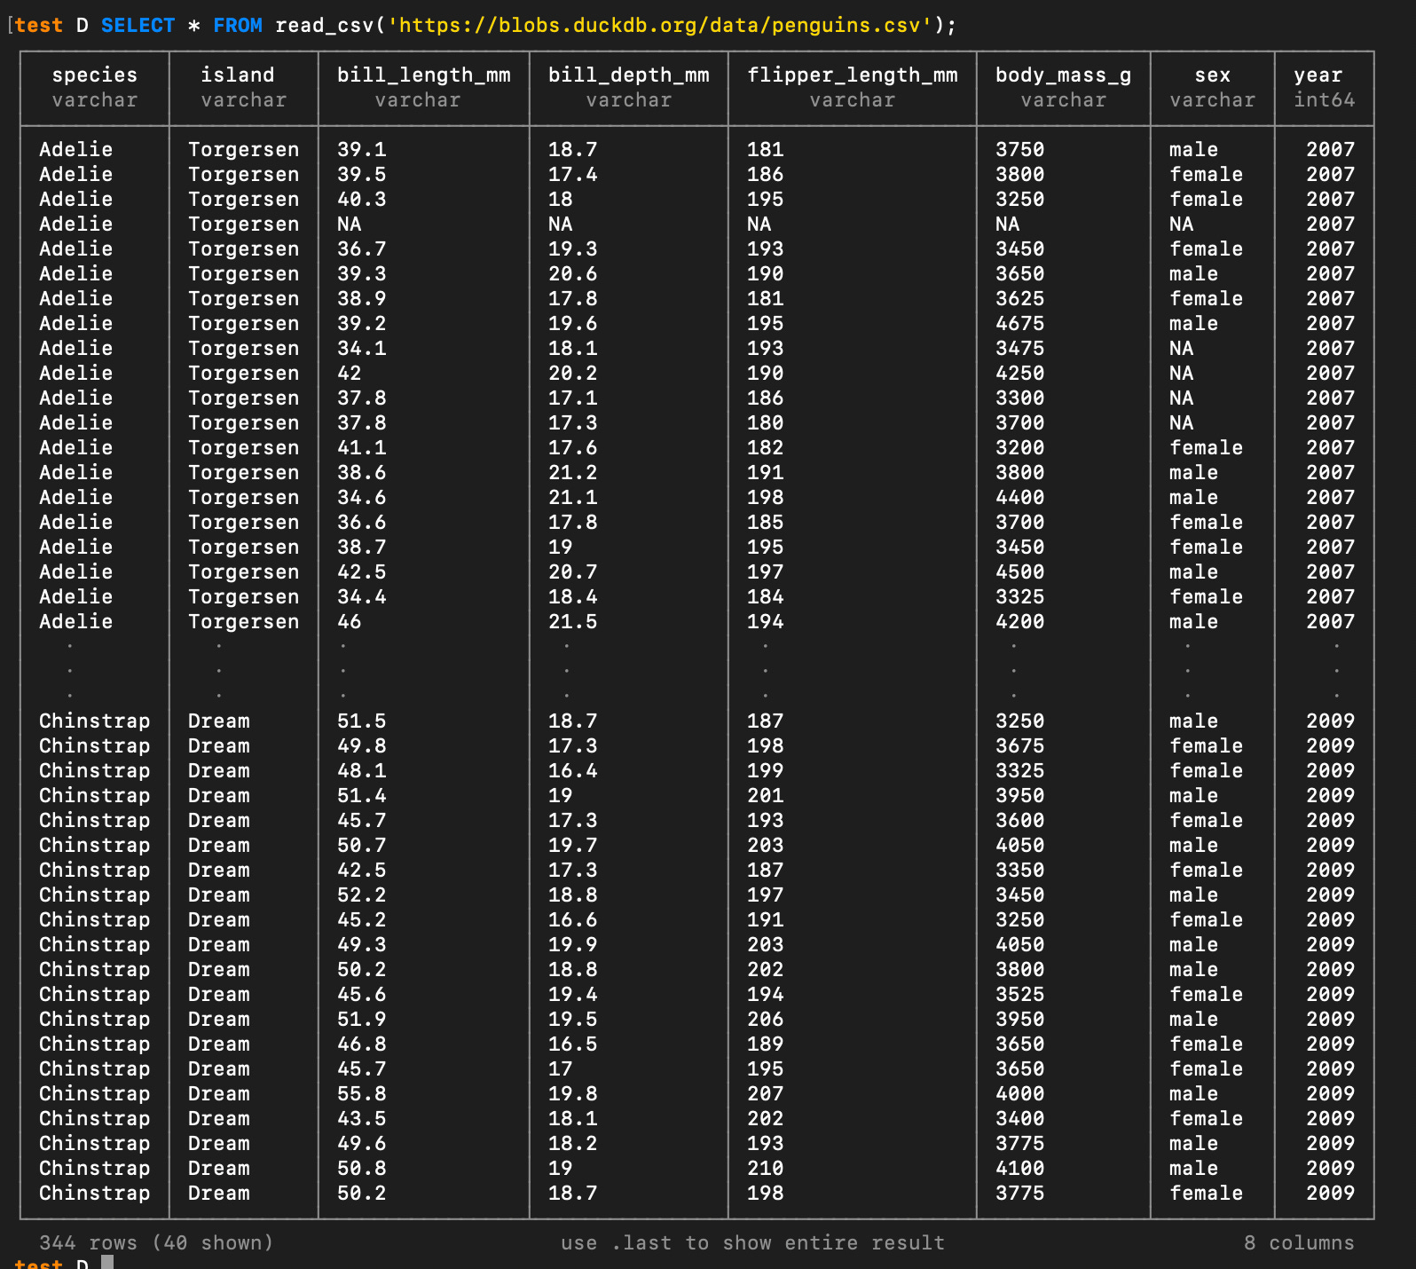Click the 'body_mass_g' column header
Screen dimensions: 1416x1269
pyautogui.click(x=1064, y=75)
